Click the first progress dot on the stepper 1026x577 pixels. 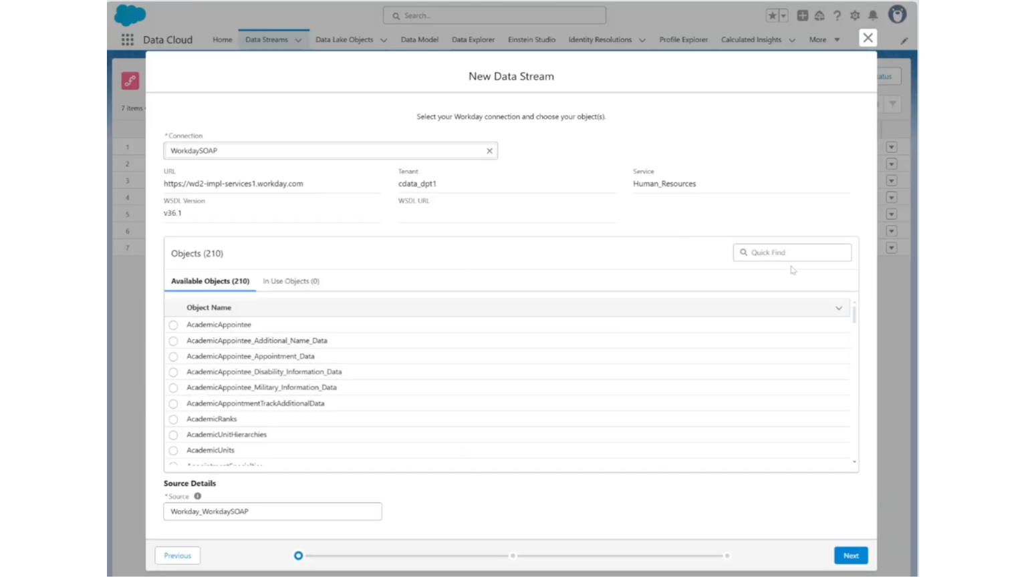[x=298, y=555]
